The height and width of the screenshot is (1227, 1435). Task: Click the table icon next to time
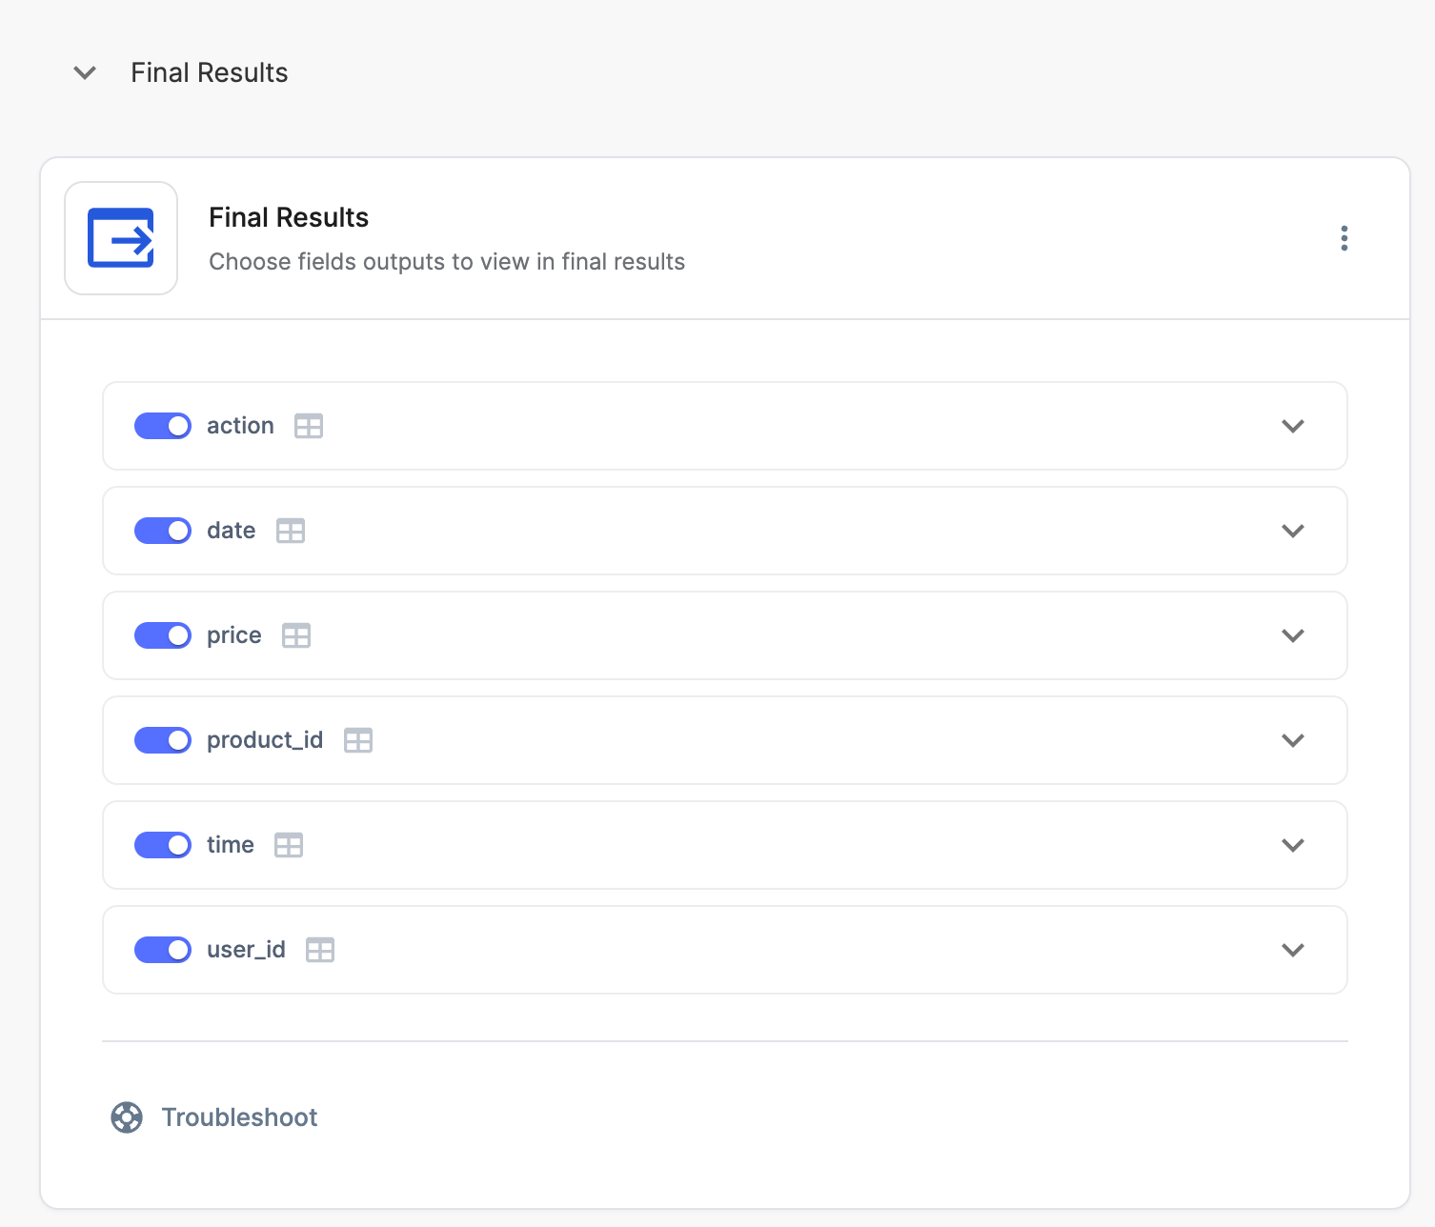coord(290,845)
